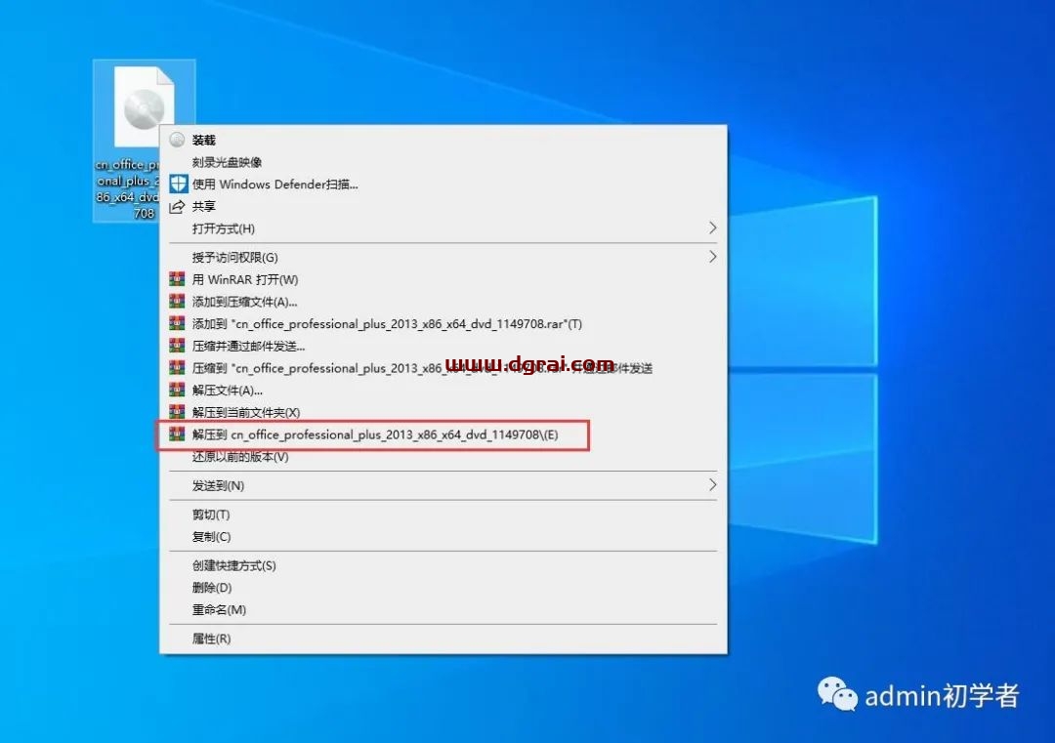This screenshot has width=1055, height=743.
Task: Open the 打开方式(H) entry
Action: coord(443,228)
